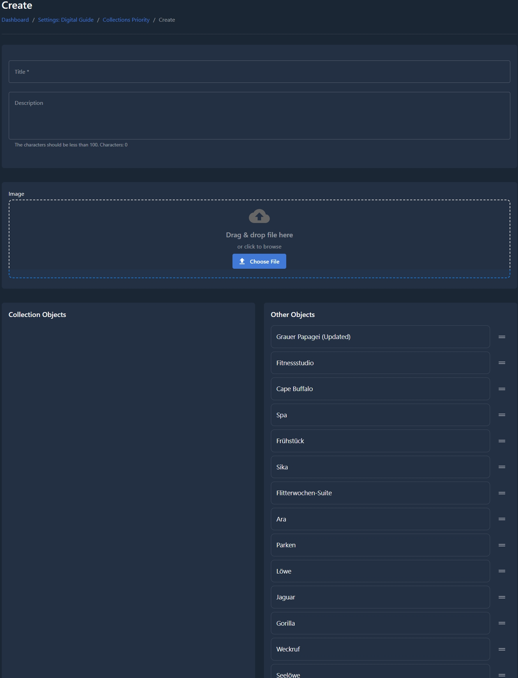518x678 pixels.
Task: Click the reorder handle icon beside Spa
Action: click(x=502, y=415)
